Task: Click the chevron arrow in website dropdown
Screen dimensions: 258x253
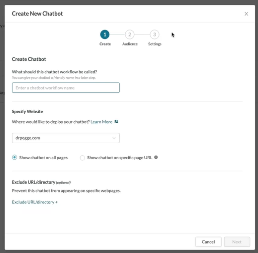Action: pos(114,138)
